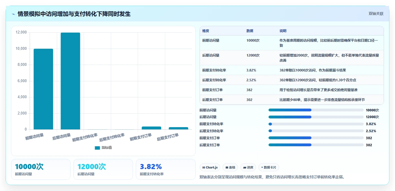Click the 后期支付订单 table row label
This screenshot has height=191, width=395.
point(212,100)
